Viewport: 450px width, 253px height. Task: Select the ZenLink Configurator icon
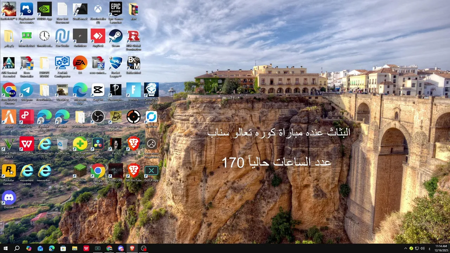[x=62, y=67]
